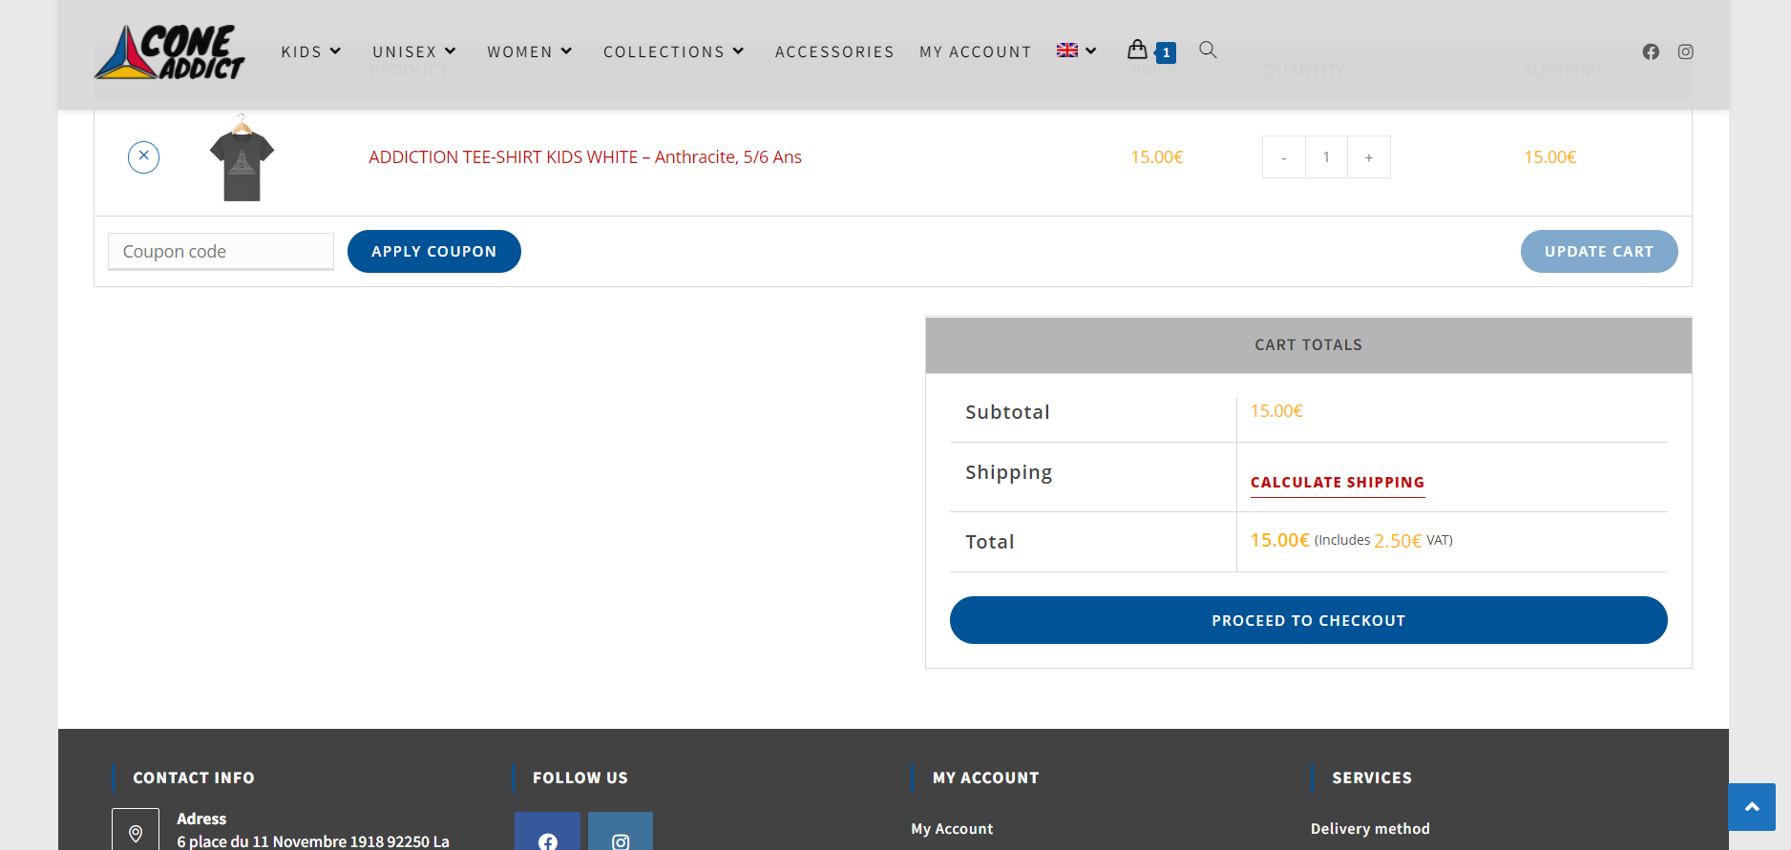Increase quantity with plus button
This screenshot has width=1791, height=850.
click(1369, 157)
